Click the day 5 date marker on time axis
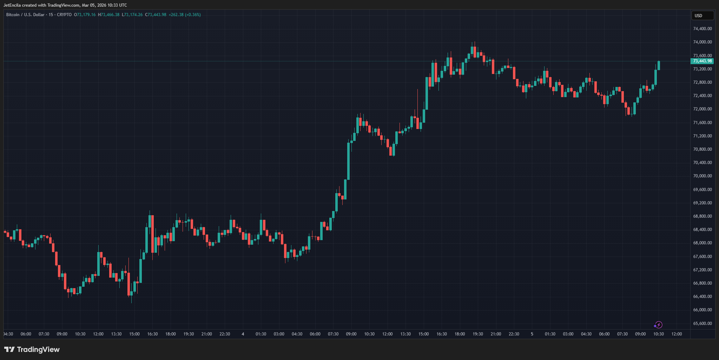The image size is (719, 360). (532, 334)
